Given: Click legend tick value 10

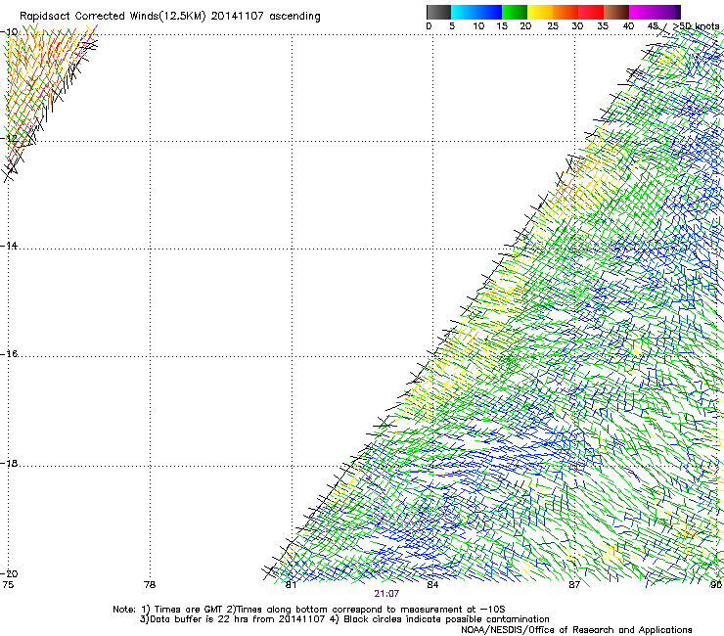Looking at the screenshot, I should tap(478, 26).
